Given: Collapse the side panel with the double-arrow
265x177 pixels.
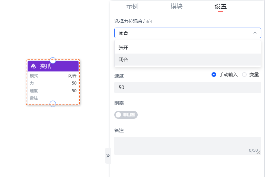Looking at the screenshot, I should pos(108,156).
